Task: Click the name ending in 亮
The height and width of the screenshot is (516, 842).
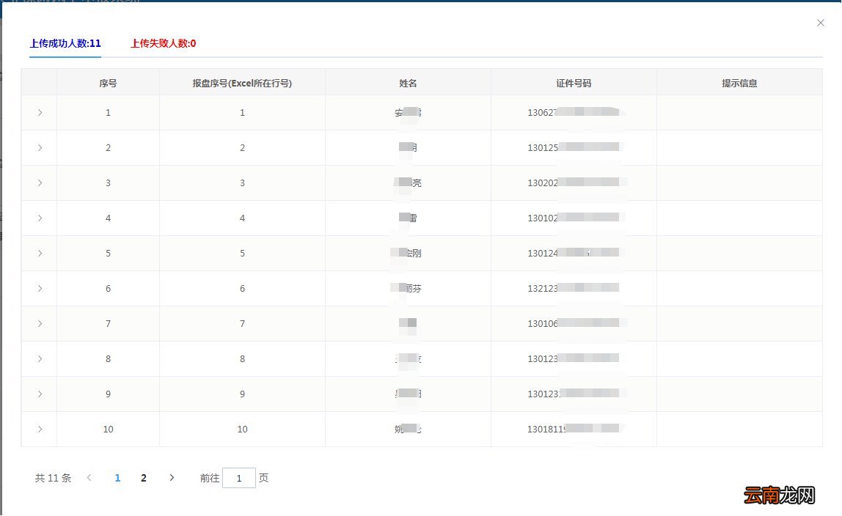Action: pos(408,183)
